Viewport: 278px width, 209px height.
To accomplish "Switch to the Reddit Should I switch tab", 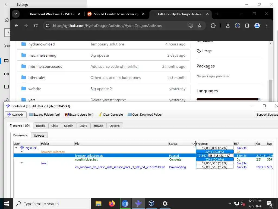I will (x=116, y=14).
